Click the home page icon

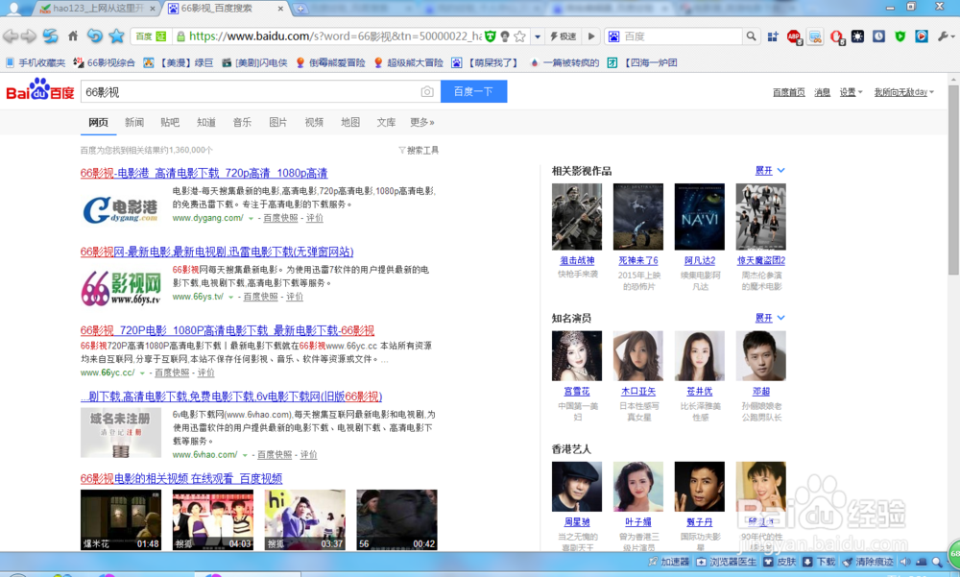pos(73,36)
